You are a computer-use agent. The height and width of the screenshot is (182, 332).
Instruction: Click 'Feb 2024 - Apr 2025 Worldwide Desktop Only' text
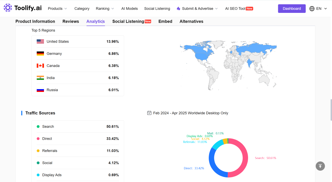[x=191, y=113]
